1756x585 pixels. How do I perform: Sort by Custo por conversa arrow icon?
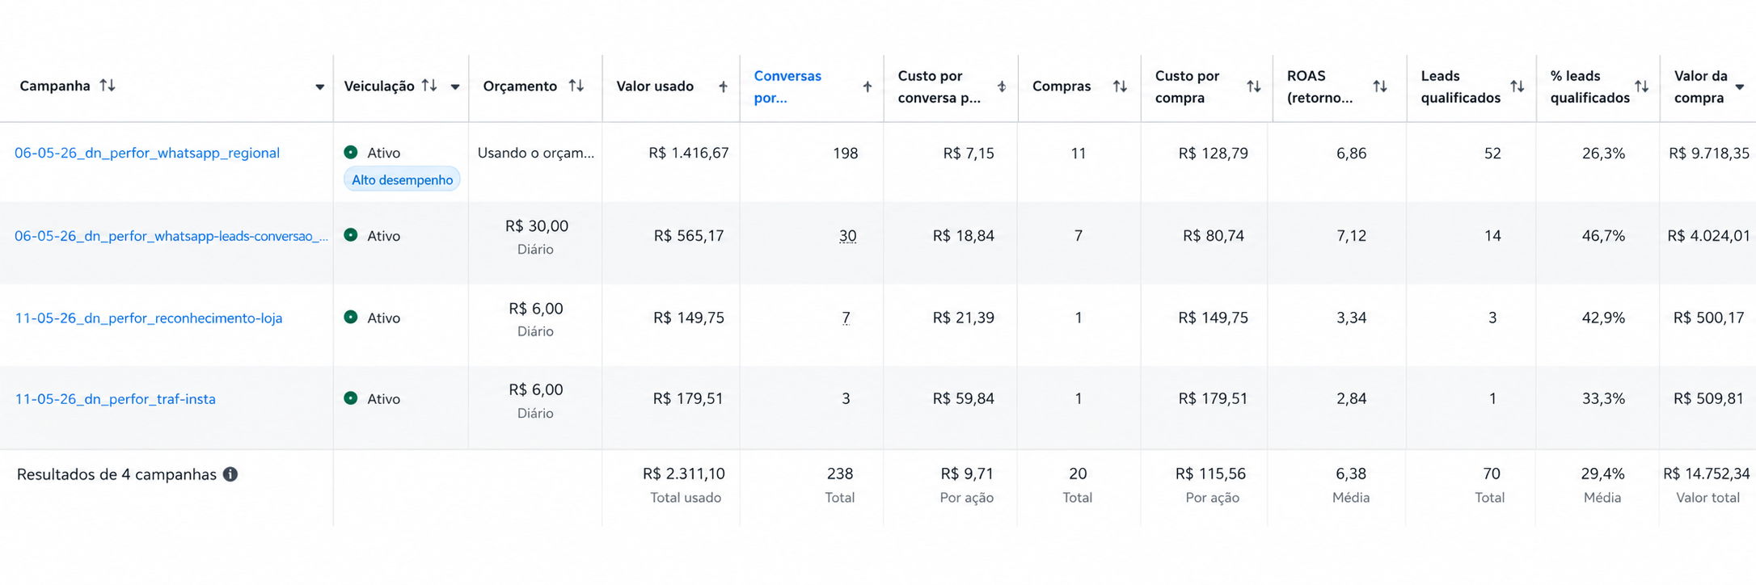click(x=1001, y=86)
